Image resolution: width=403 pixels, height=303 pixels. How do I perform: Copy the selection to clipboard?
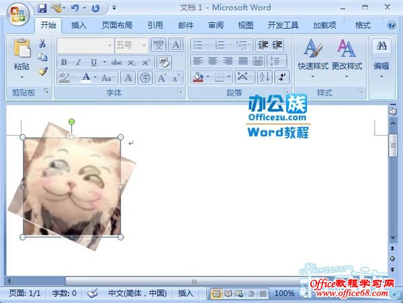42,57
